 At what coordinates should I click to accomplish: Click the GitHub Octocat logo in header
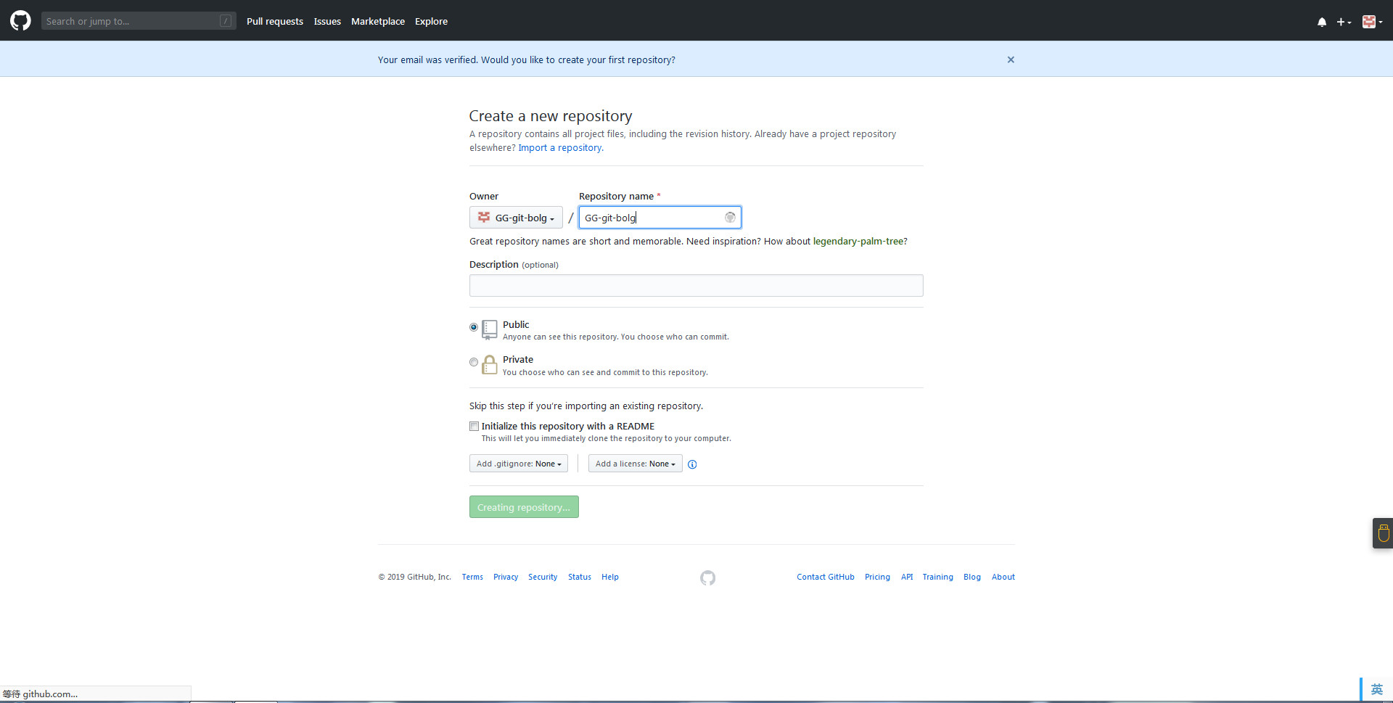point(20,20)
